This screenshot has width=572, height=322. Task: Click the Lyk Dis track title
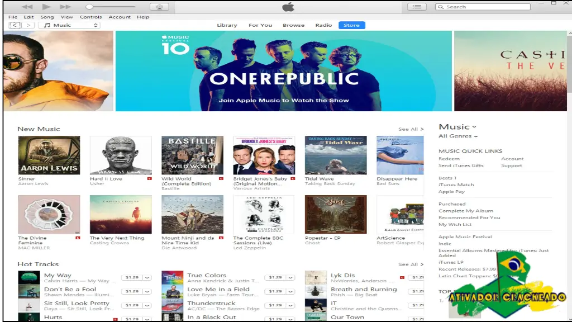[342, 275]
